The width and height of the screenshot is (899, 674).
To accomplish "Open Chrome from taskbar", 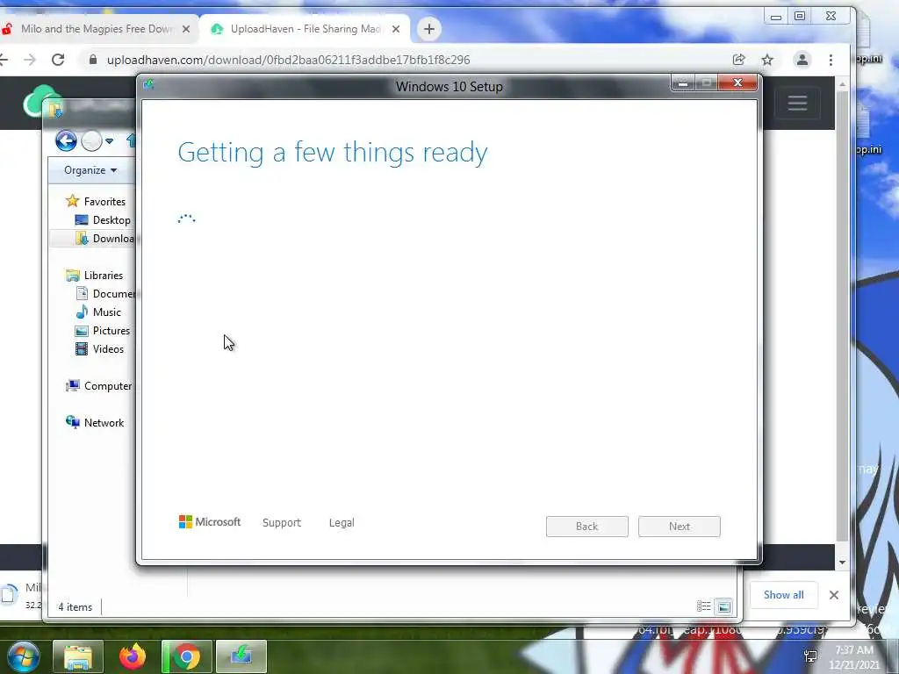I will (x=187, y=656).
